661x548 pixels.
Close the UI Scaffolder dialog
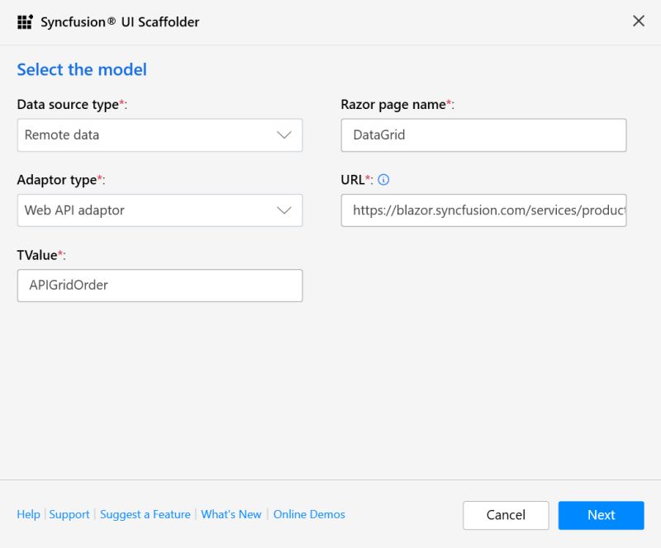coord(638,21)
